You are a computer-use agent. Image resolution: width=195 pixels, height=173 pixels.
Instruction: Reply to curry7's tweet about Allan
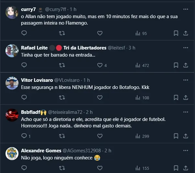pos(24,33)
